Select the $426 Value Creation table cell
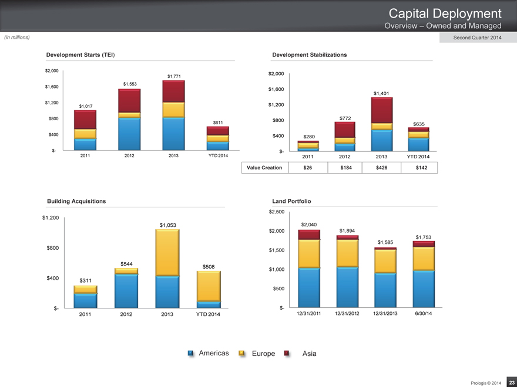 (382, 168)
